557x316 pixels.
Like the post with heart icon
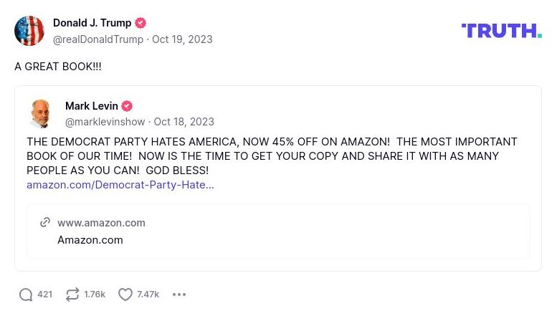pos(125,295)
